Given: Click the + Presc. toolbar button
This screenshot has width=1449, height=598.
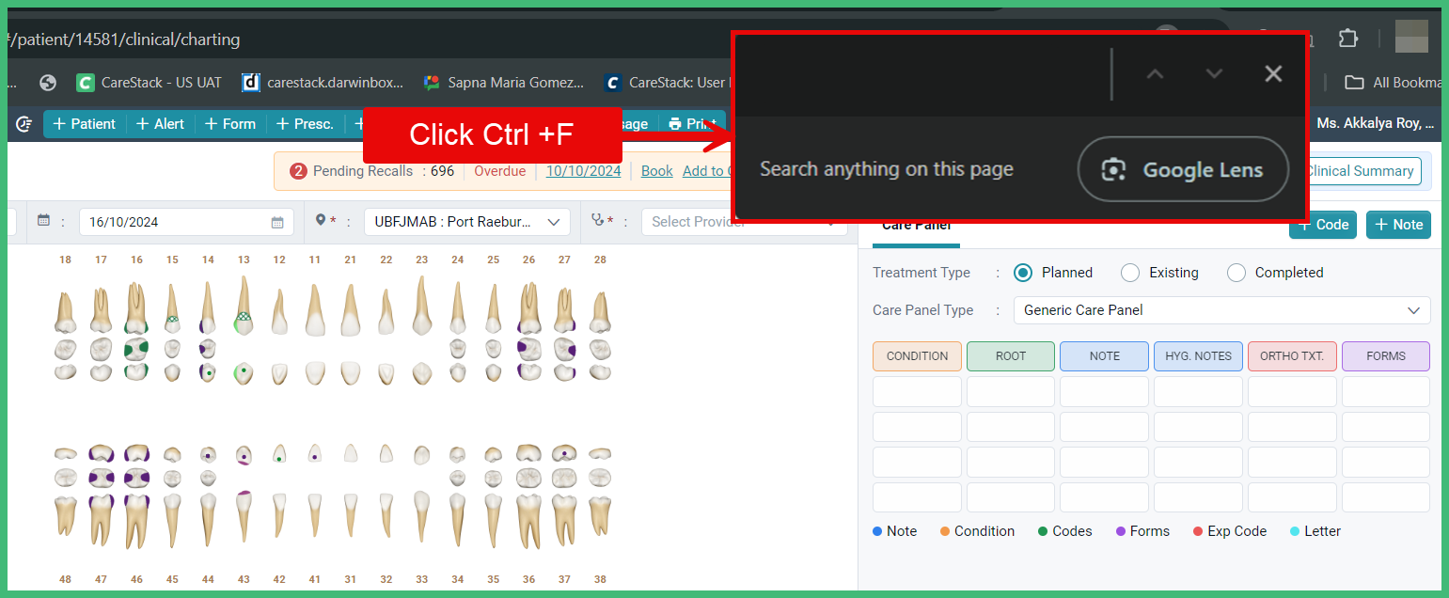Looking at the screenshot, I should [305, 124].
